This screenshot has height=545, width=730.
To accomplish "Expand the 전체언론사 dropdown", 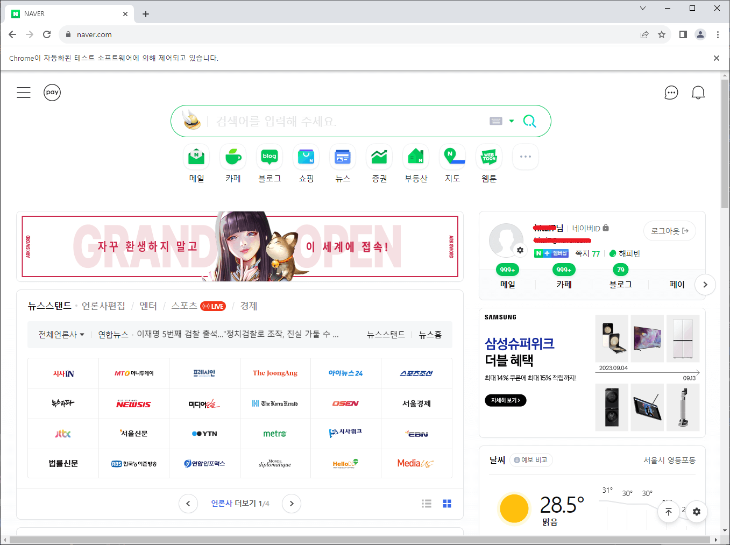I will click(61, 335).
